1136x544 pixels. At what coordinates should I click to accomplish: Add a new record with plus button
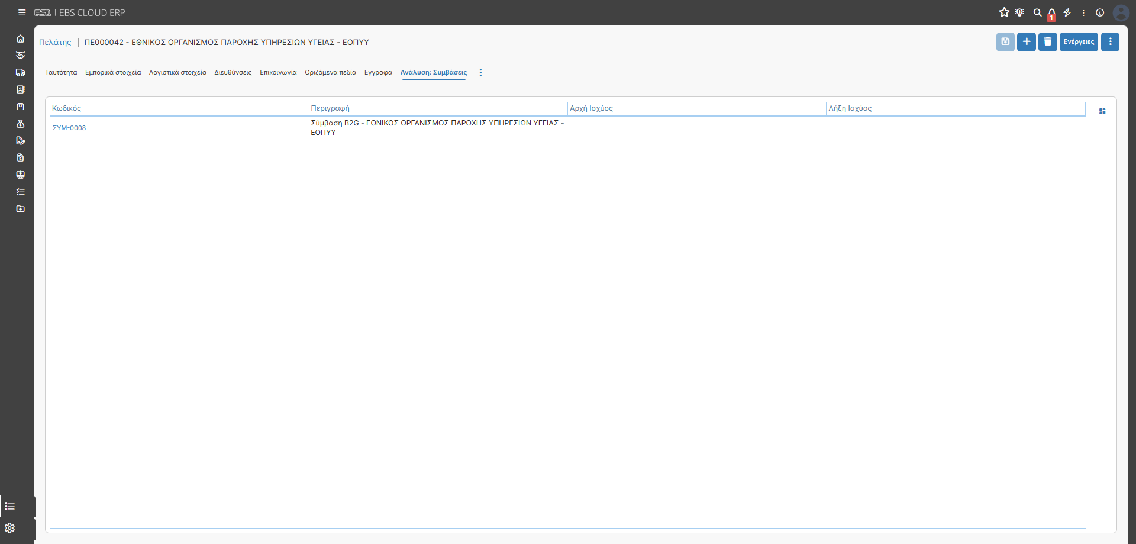(1027, 41)
